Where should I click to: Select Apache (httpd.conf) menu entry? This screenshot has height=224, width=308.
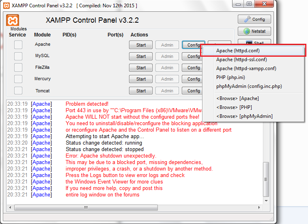(x=253, y=51)
